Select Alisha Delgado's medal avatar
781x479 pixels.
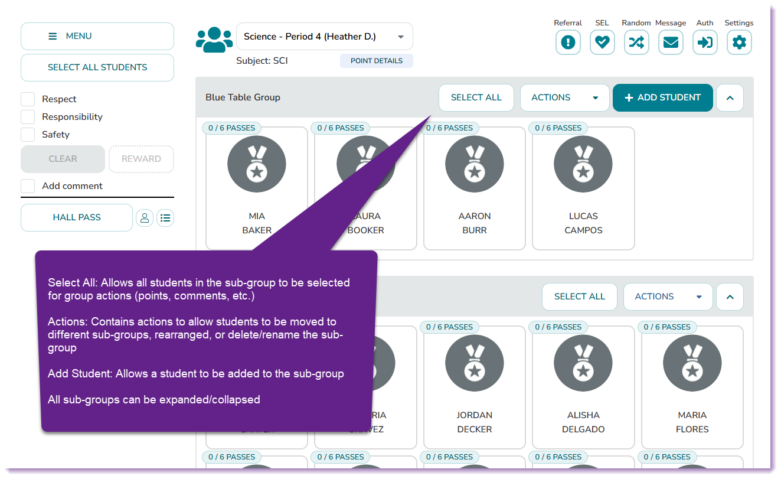tap(583, 363)
